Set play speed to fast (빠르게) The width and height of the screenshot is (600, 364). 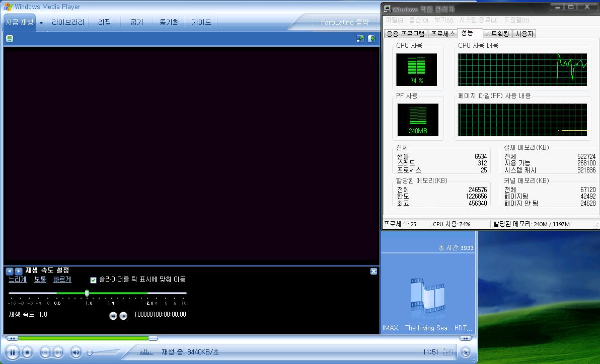click(62, 280)
